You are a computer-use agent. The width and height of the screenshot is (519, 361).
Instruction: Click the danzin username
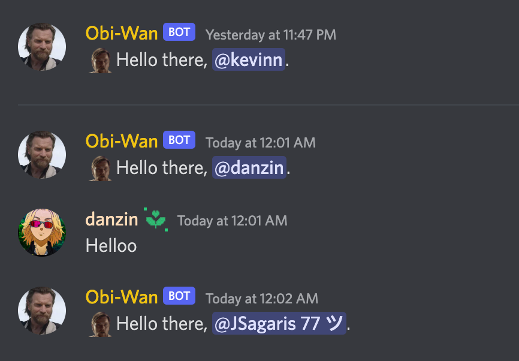point(111,219)
